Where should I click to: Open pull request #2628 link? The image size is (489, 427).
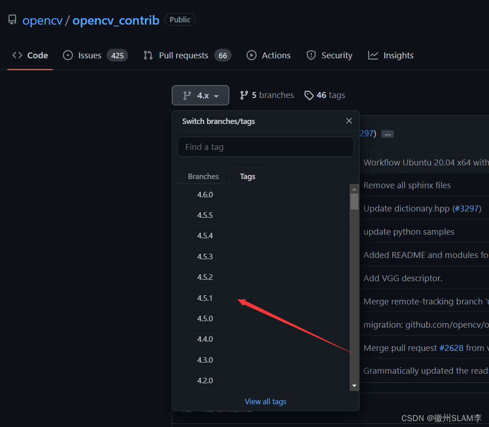pyautogui.click(x=451, y=348)
